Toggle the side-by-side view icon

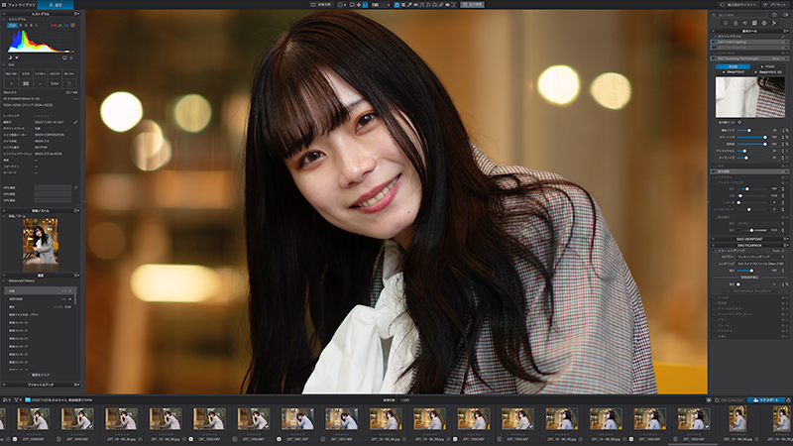342,5
